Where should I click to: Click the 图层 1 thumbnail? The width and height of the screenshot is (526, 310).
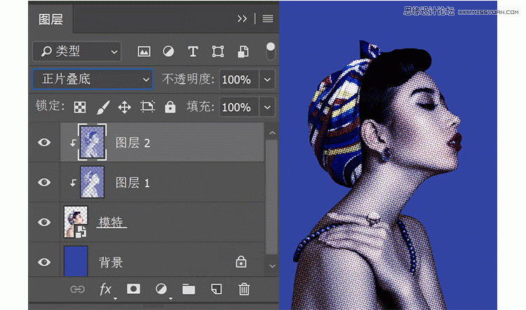coord(93,182)
